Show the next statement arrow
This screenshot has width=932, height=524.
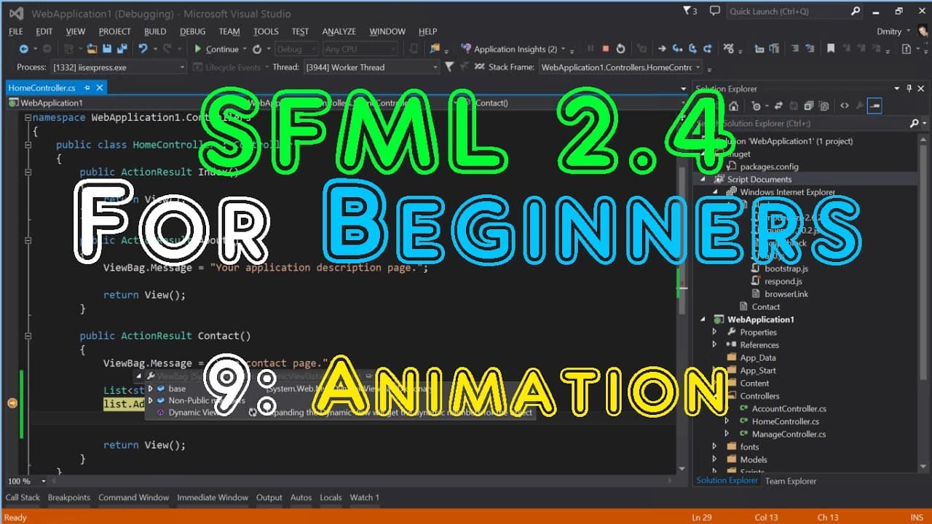point(662,49)
